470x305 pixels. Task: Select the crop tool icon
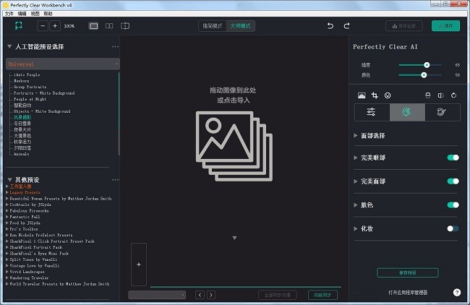tap(375, 95)
